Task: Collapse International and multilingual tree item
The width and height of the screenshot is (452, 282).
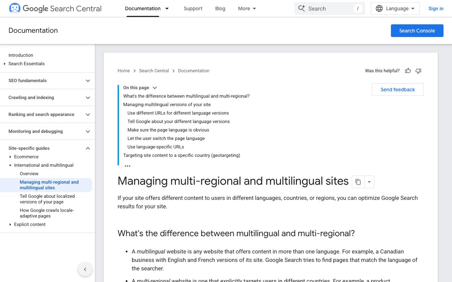Action: point(11,165)
